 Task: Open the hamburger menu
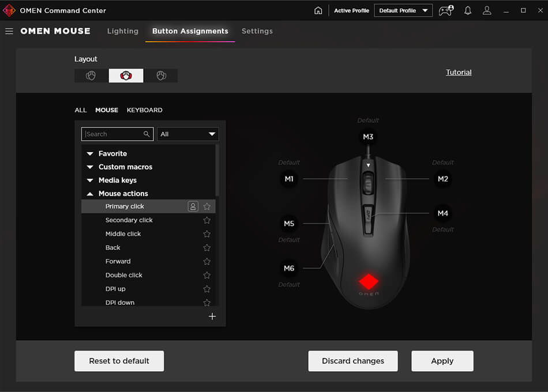[x=9, y=31]
